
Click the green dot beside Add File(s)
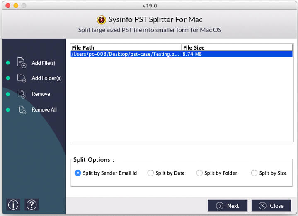[8, 63]
